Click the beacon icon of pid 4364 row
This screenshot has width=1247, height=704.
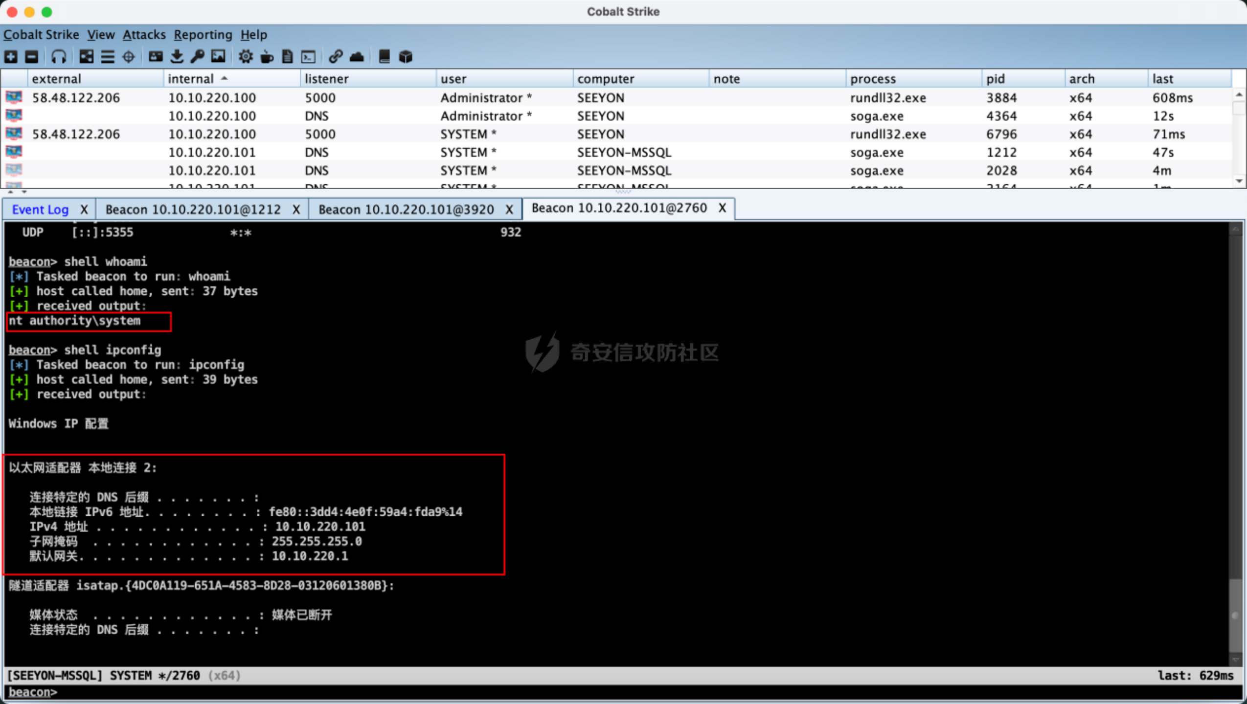point(14,116)
